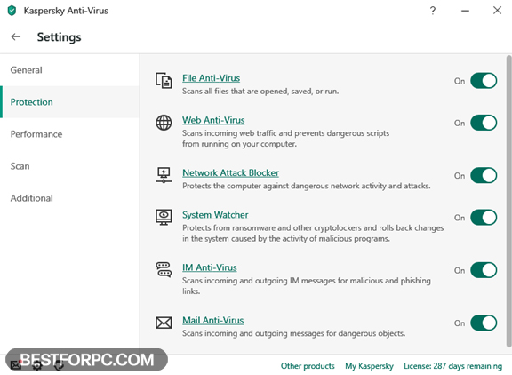This screenshot has width=512, height=375.
Task: Click the Mail Anti-Virus envelope icon
Action: click(164, 323)
